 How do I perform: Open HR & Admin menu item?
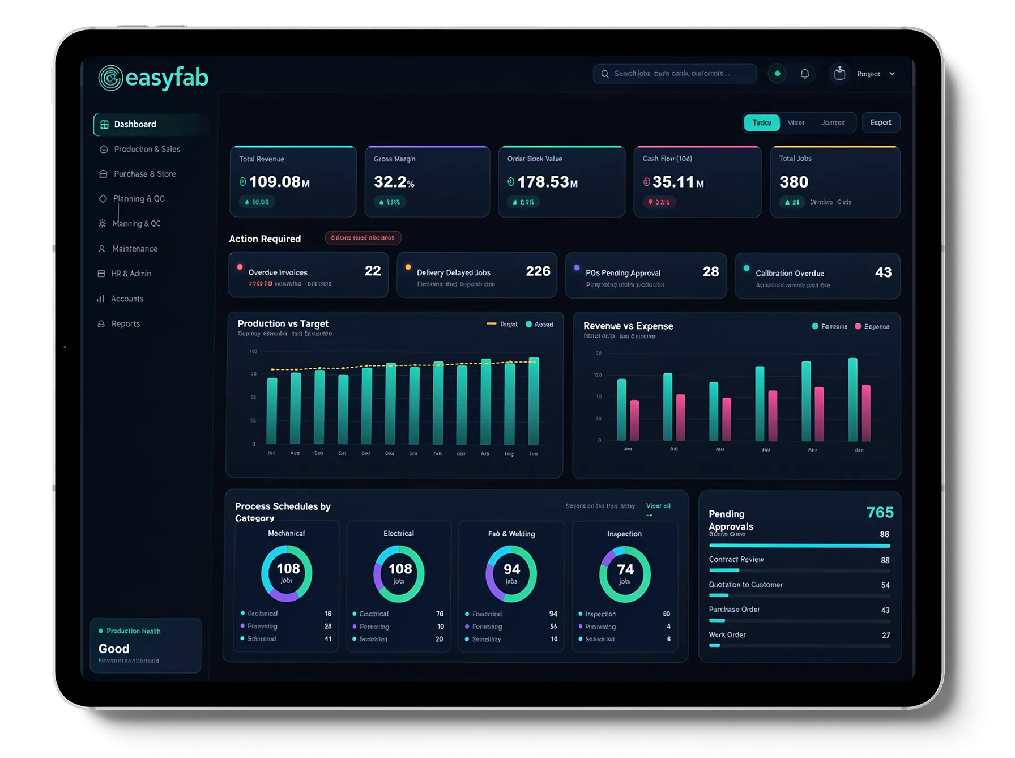tap(131, 274)
